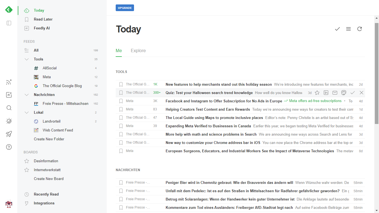This screenshot has width=379, height=213.
Task: Click the NACHRICHTEN section heading
Action: [128, 170]
